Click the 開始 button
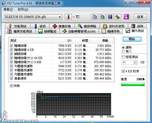 132,39
